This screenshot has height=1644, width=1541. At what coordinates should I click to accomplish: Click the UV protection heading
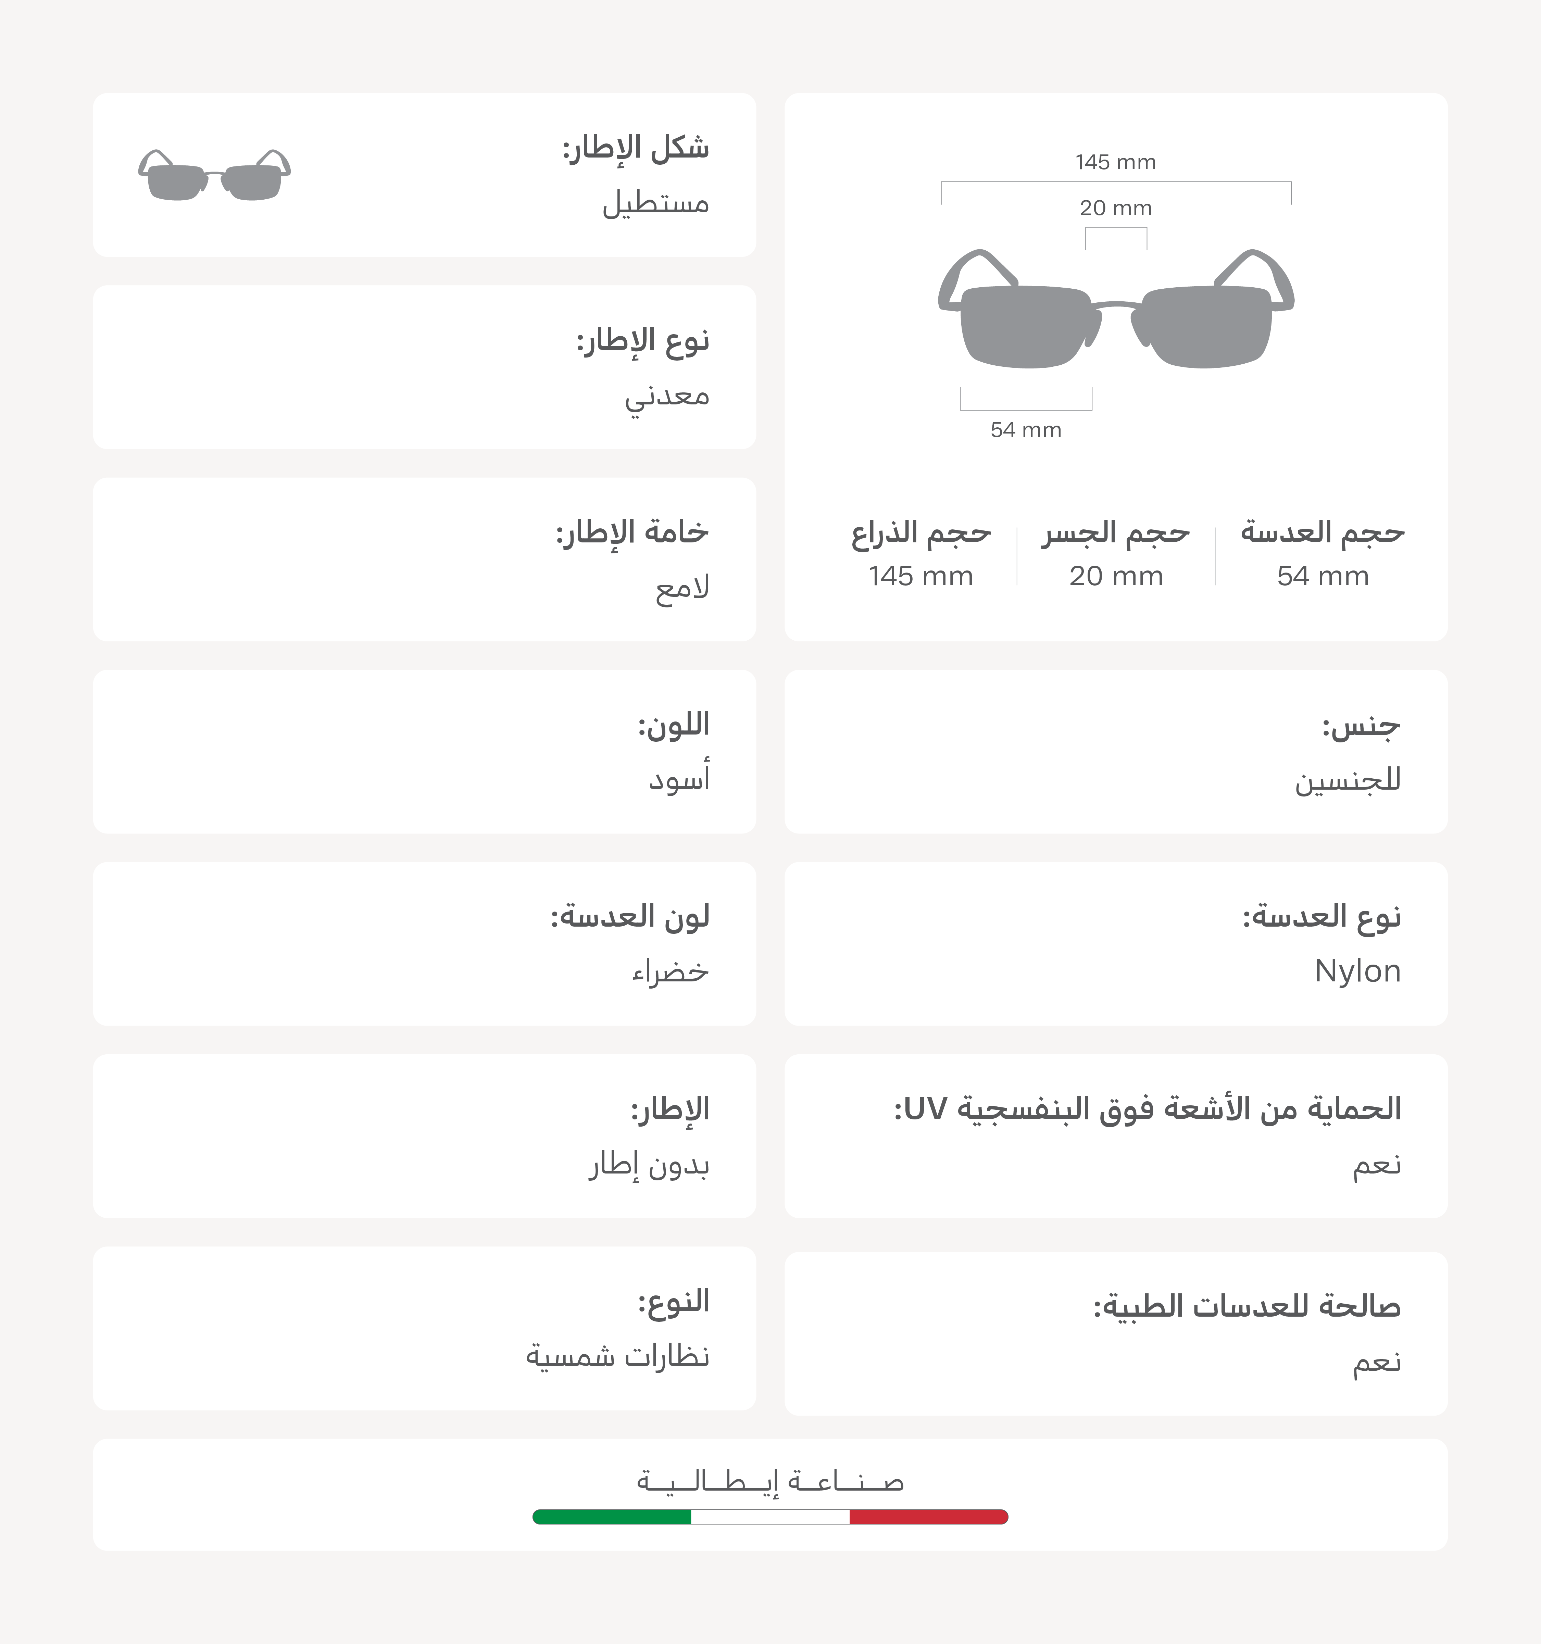[x=1147, y=1109]
